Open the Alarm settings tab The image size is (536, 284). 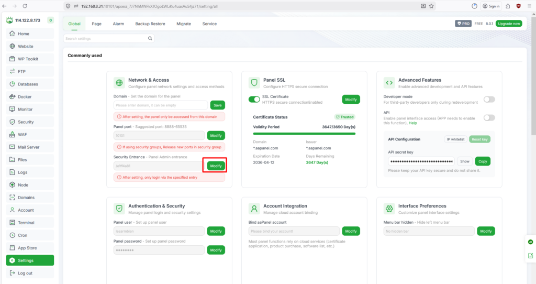pyautogui.click(x=118, y=24)
